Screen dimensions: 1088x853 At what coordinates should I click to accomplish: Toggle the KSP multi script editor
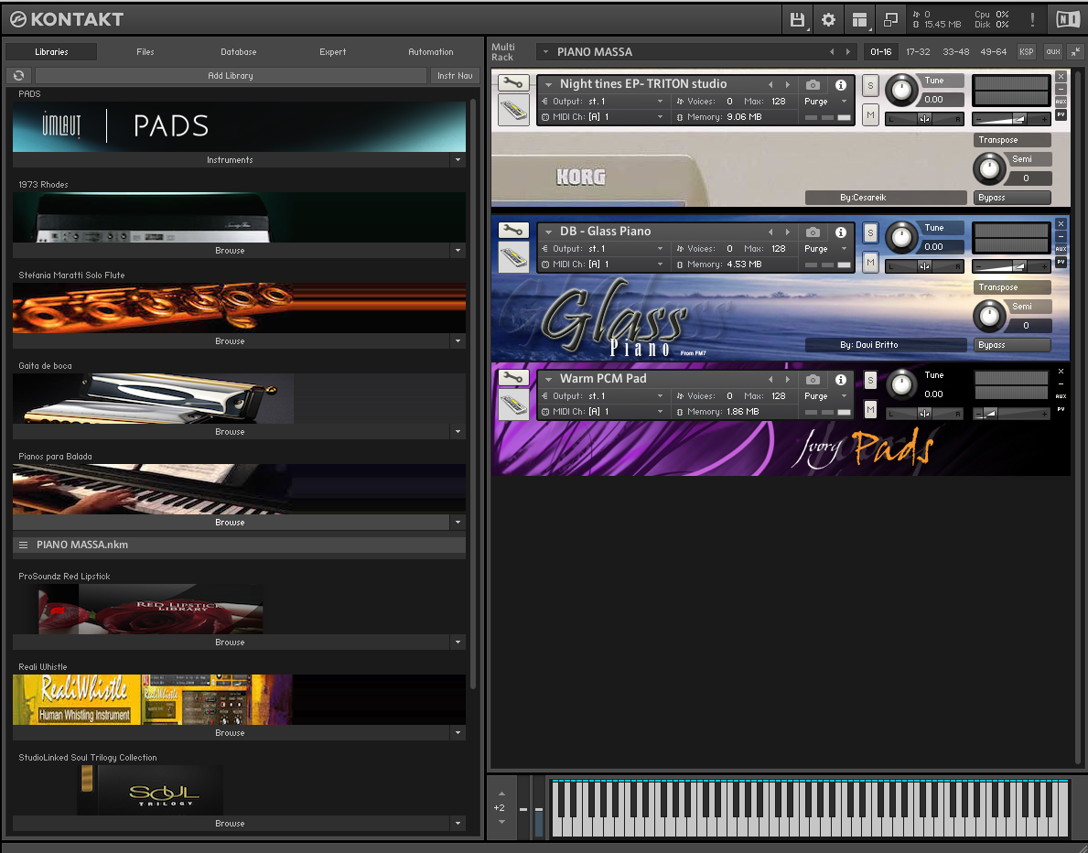1027,52
